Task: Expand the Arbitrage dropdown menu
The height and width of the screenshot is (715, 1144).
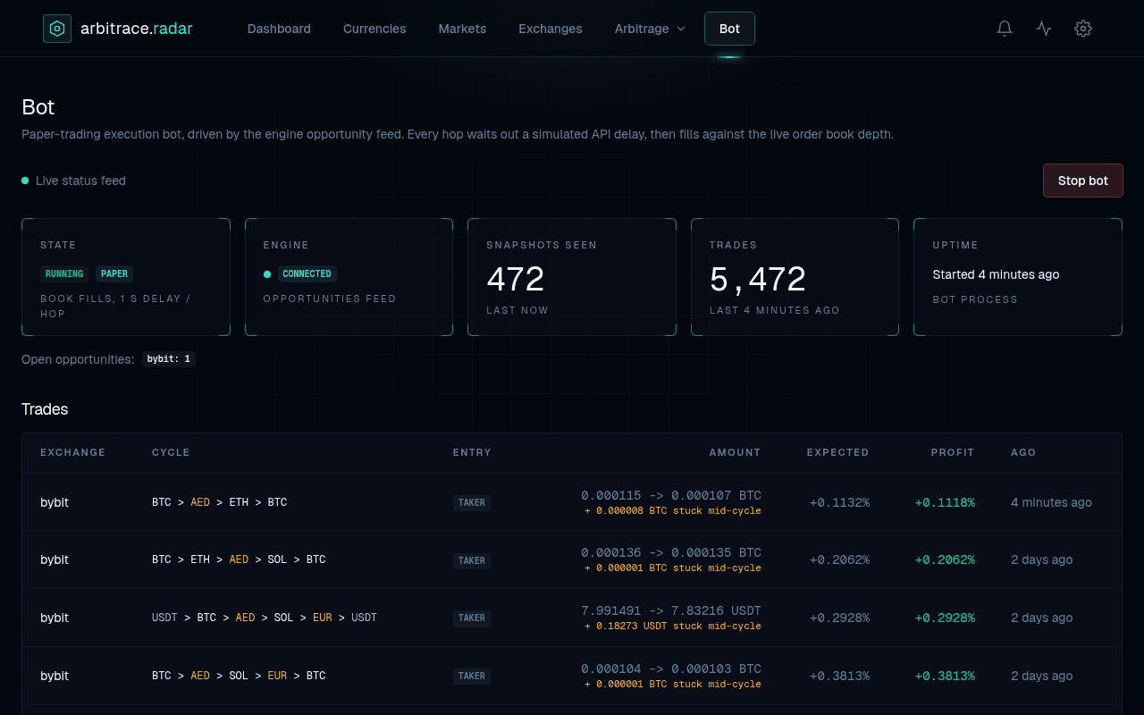Action: coord(650,29)
